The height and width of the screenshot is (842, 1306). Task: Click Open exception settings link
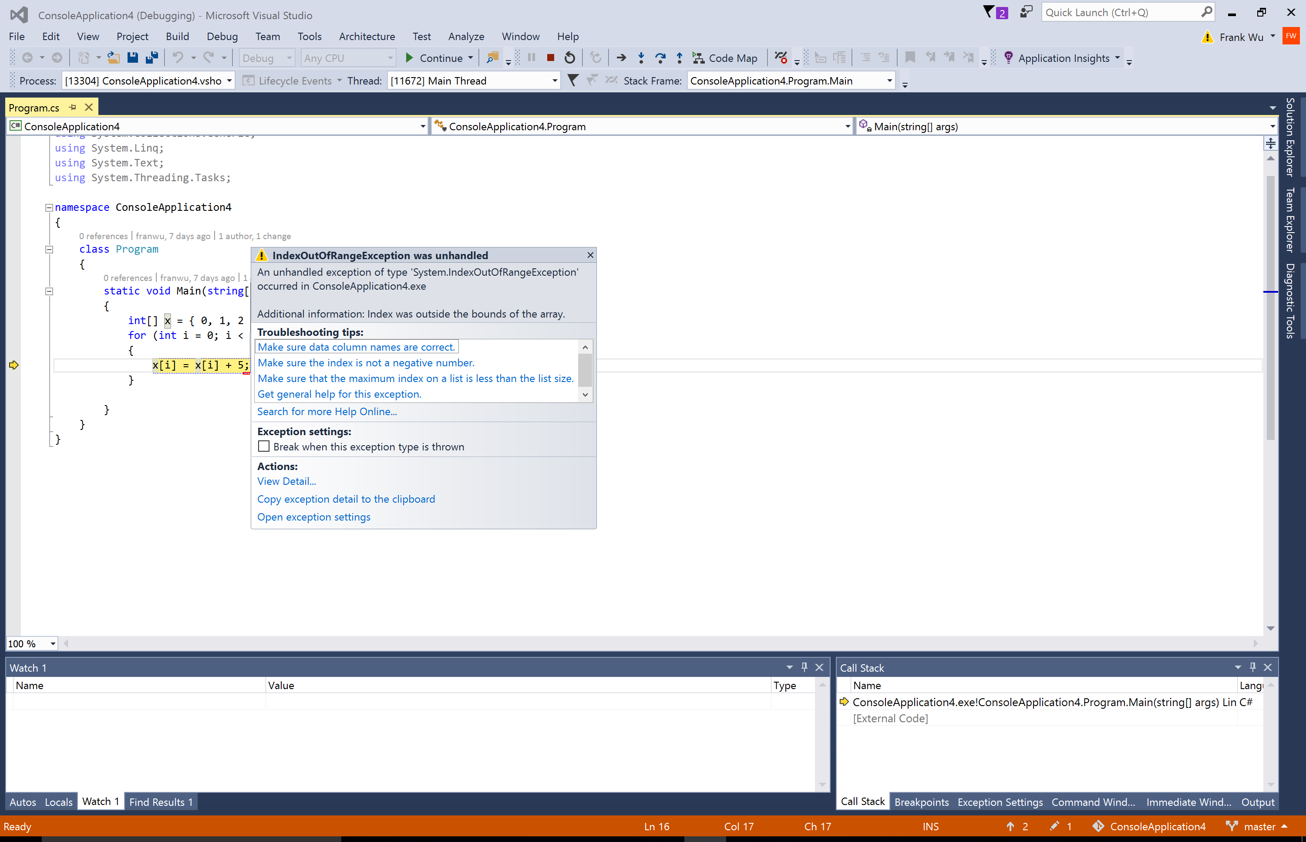click(314, 517)
